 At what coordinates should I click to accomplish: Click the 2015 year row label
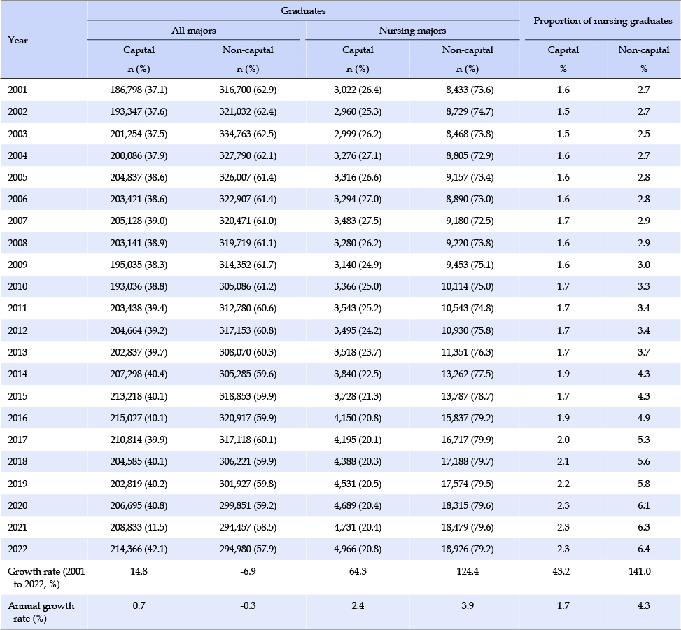(17, 396)
